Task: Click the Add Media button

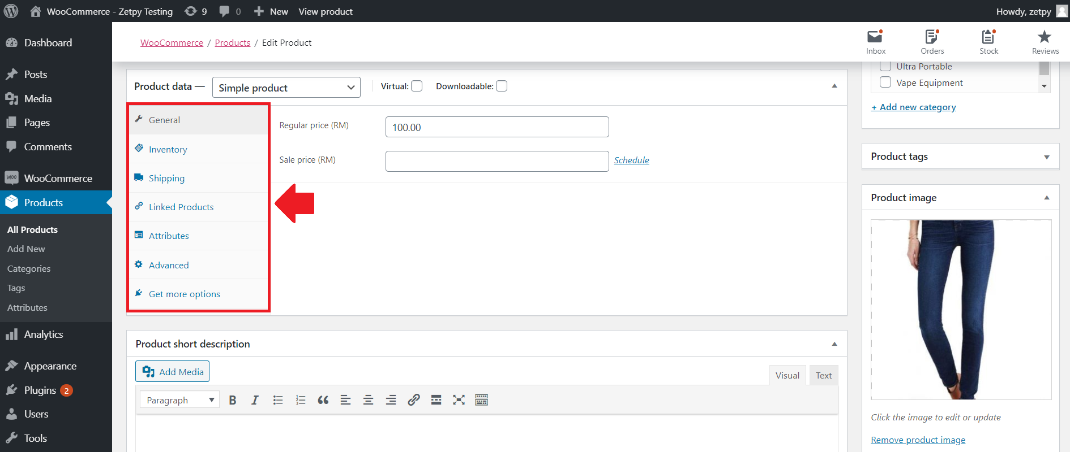Action: pos(173,371)
